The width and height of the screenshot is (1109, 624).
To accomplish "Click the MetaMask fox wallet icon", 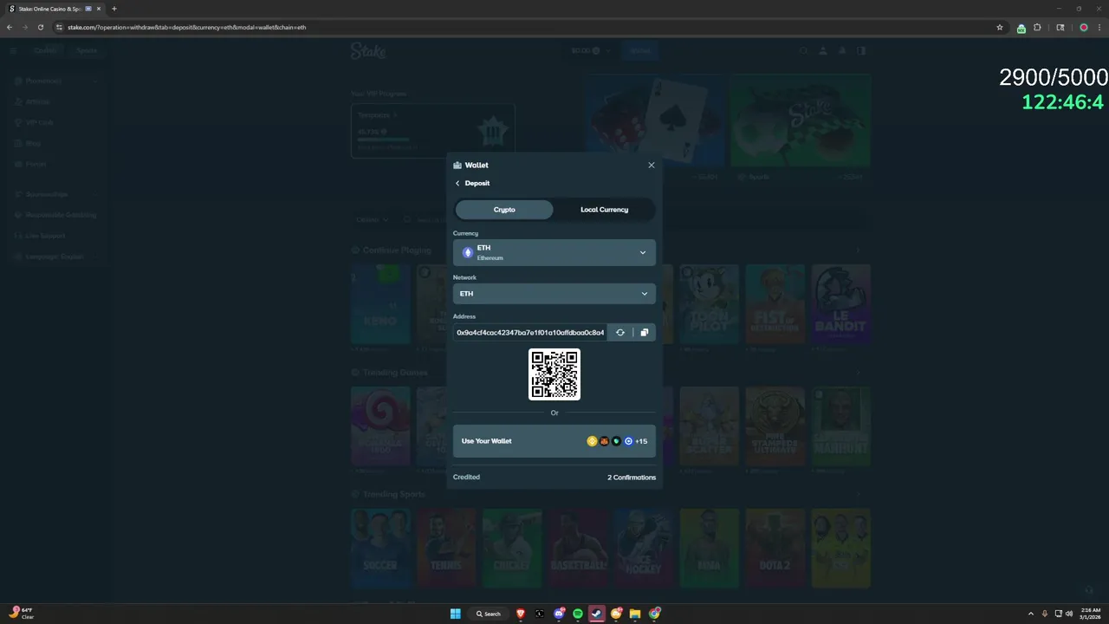I will point(605,441).
